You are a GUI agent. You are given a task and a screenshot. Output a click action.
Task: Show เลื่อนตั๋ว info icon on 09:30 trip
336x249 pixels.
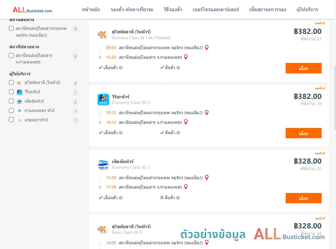click(x=121, y=68)
